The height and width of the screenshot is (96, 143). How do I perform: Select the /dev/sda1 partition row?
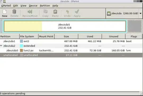(71, 41)
